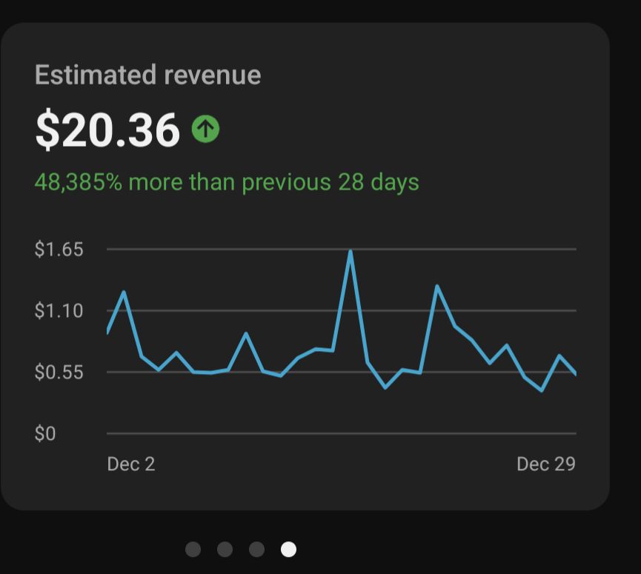Select the third page indicator dot
This screenshot has height=574, width=641.
pyautogui.click(x=256, y=549)
